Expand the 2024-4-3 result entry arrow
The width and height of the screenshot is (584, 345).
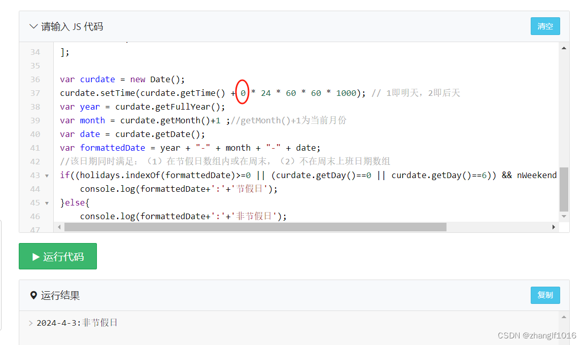30,323
